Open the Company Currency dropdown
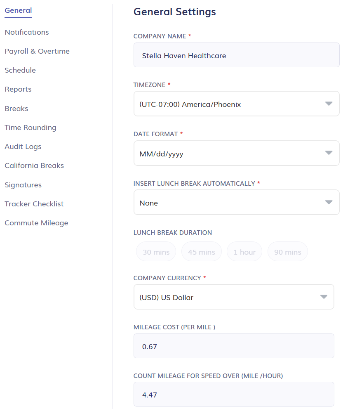The height and width of the screenshot is (409, 343). tap(234, 297)
